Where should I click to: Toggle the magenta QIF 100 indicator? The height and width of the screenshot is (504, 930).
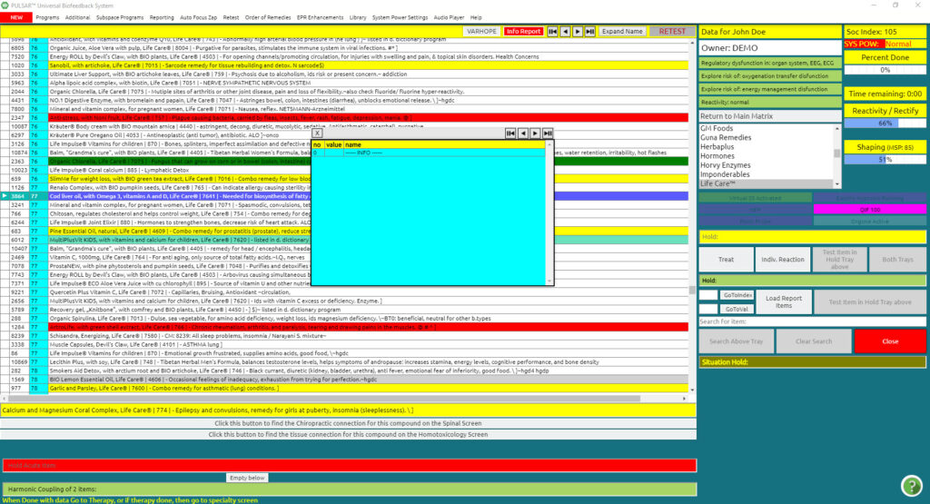(x=869, y=209)
